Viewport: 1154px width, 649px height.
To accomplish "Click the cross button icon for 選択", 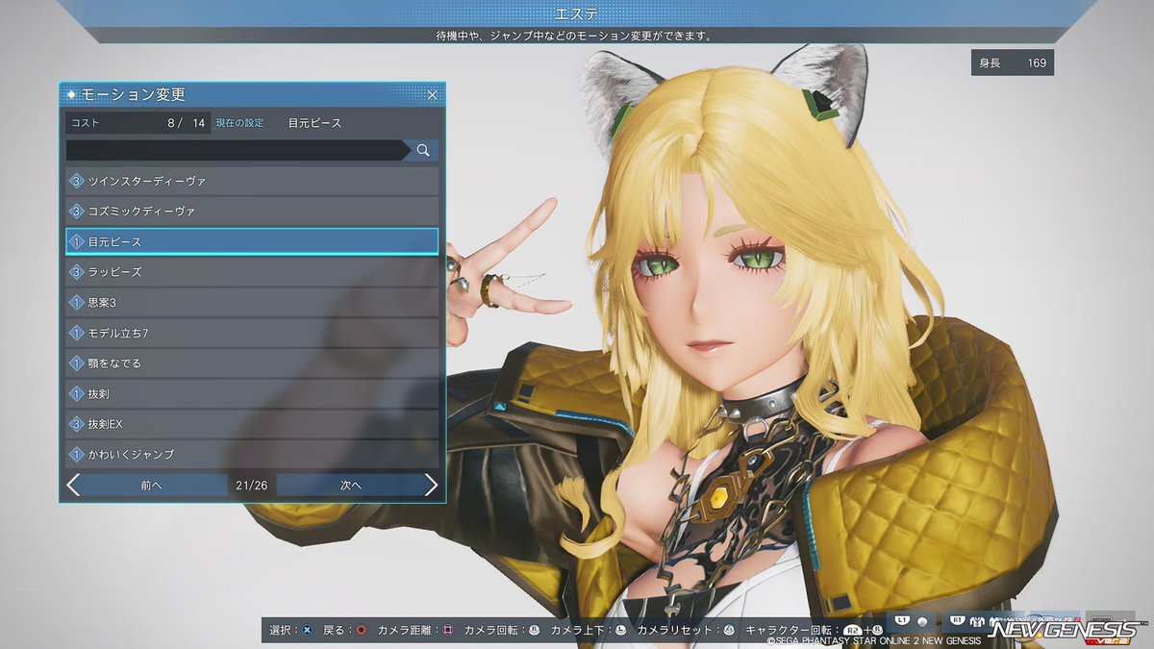I will click(307, 631).
